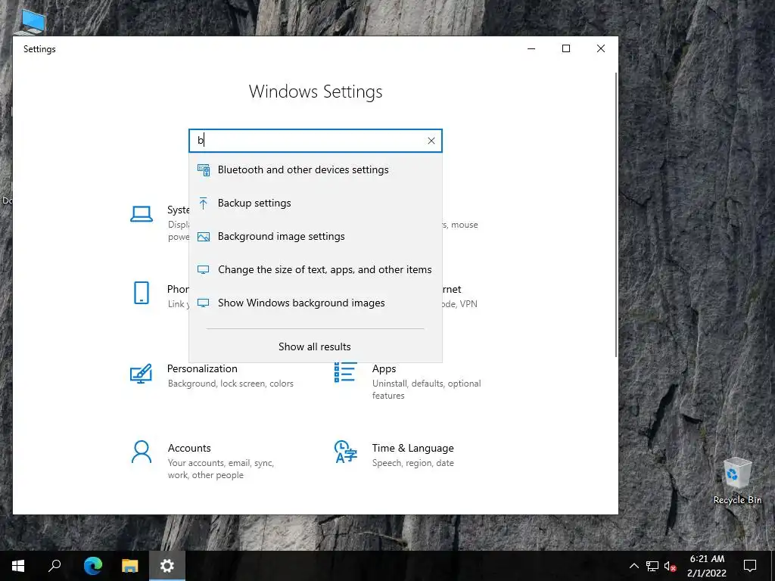The width and height of the screenshot is (775, 581).
Task: Maximize the Settings window
Action: (x=566, y=48)
